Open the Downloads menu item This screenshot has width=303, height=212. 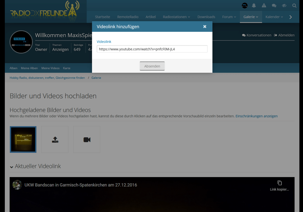pos(206,17)
